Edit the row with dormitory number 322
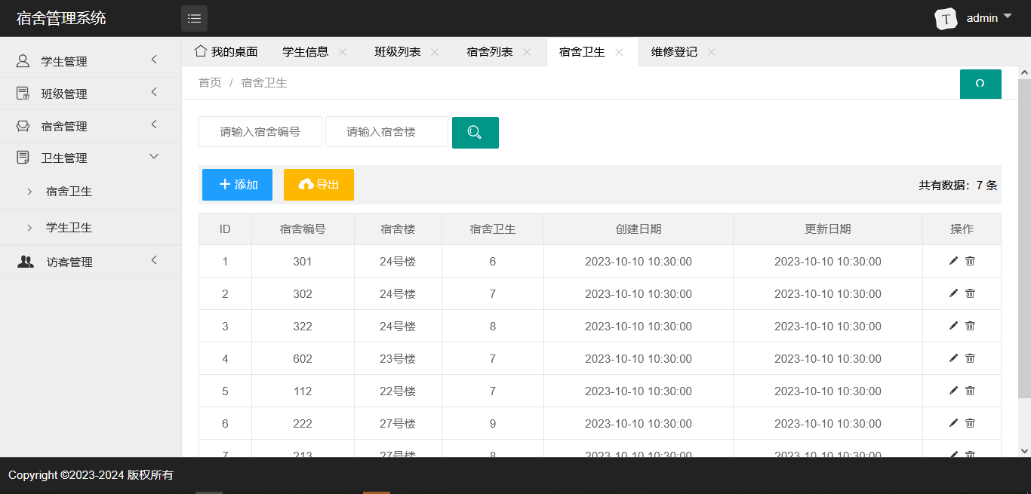The width and height of the screenshot is (1031, 494). click(x=953, y=326)
